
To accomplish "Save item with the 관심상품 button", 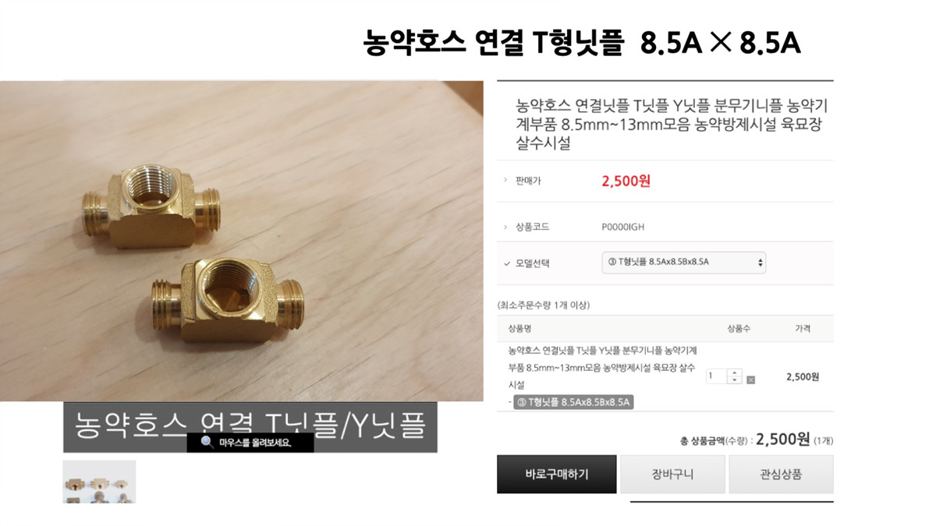I will pos(781,475).
